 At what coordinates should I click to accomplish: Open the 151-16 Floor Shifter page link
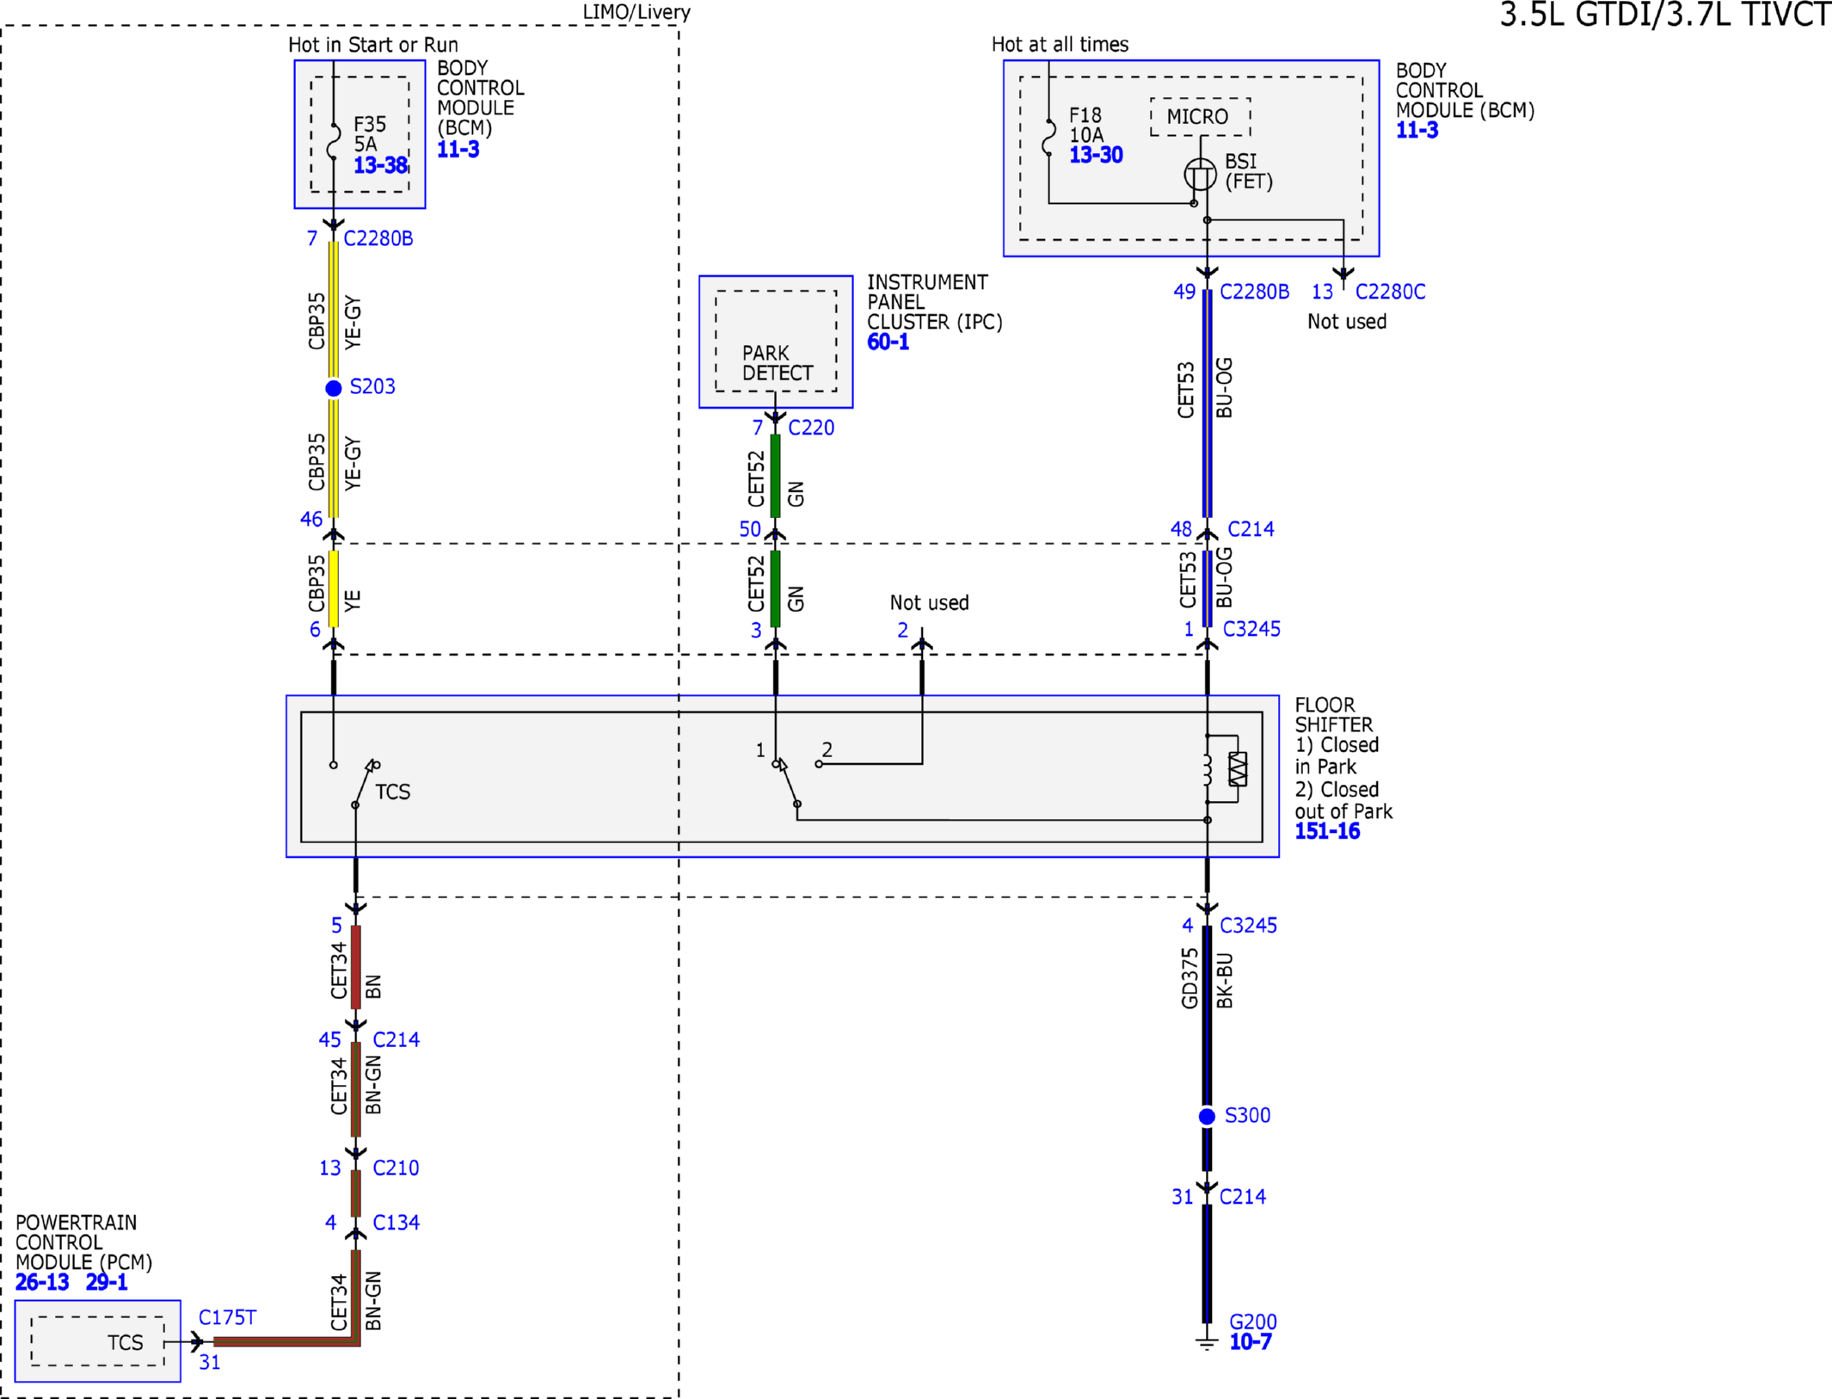point(1327,831)
